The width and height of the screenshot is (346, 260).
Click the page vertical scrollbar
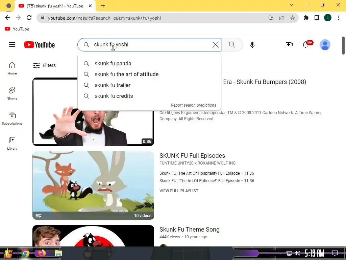(343, 45)
